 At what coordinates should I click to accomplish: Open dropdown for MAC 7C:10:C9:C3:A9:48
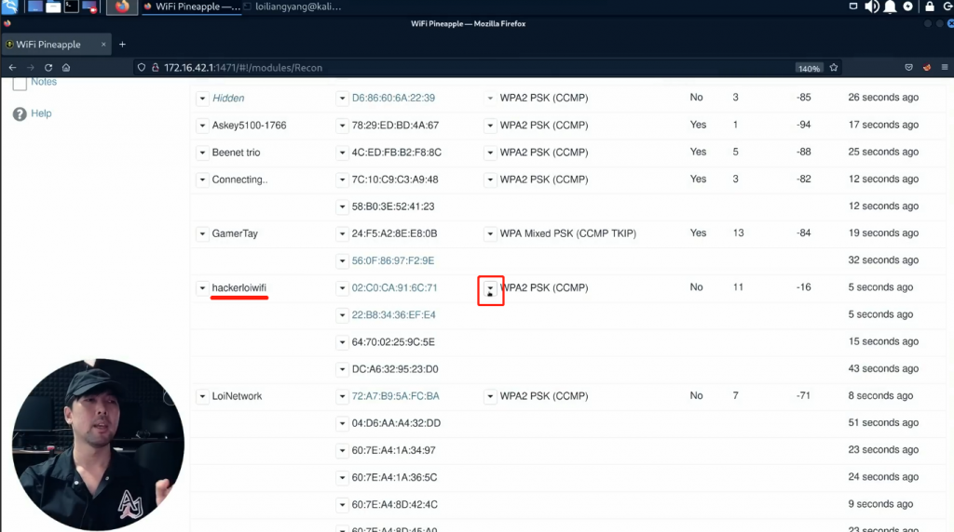tap(342, 180)
